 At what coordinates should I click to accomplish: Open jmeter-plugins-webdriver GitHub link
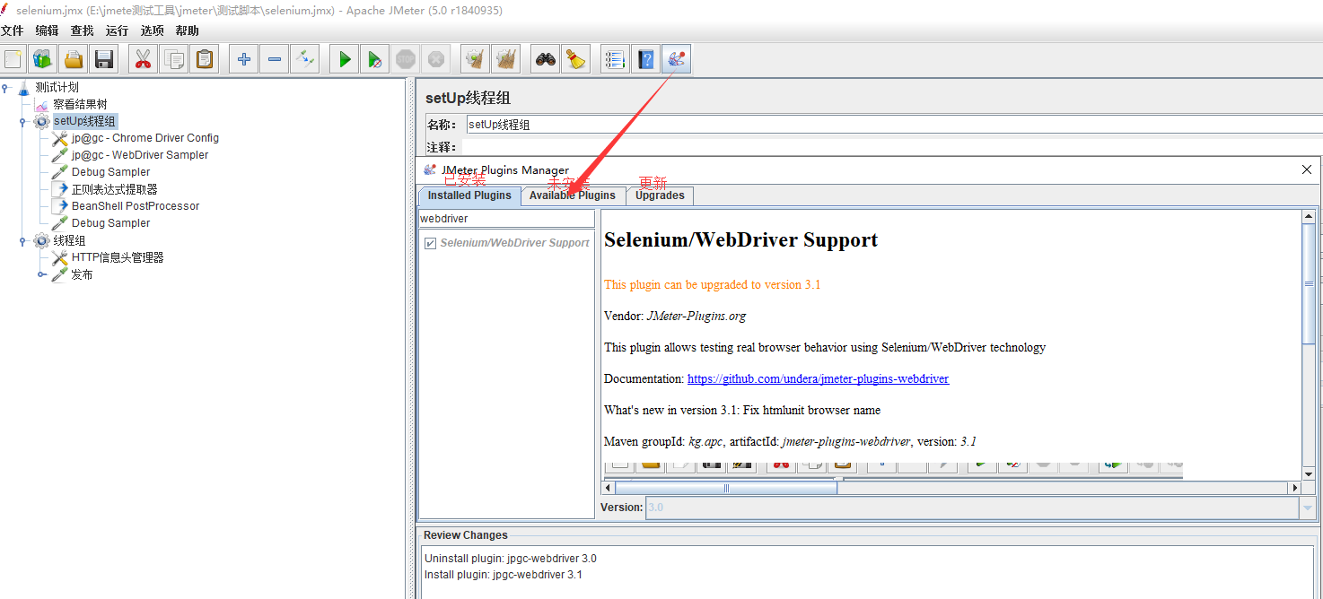[818, 378]
